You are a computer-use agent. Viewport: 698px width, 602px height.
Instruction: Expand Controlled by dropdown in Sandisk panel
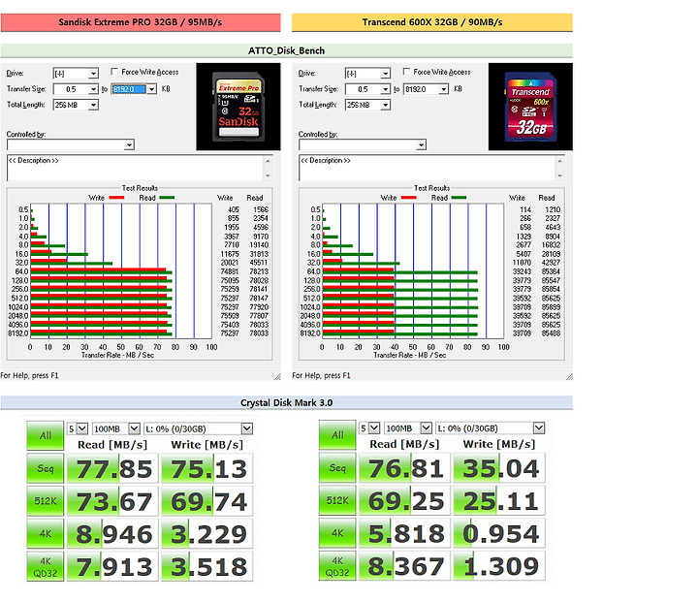129,144
